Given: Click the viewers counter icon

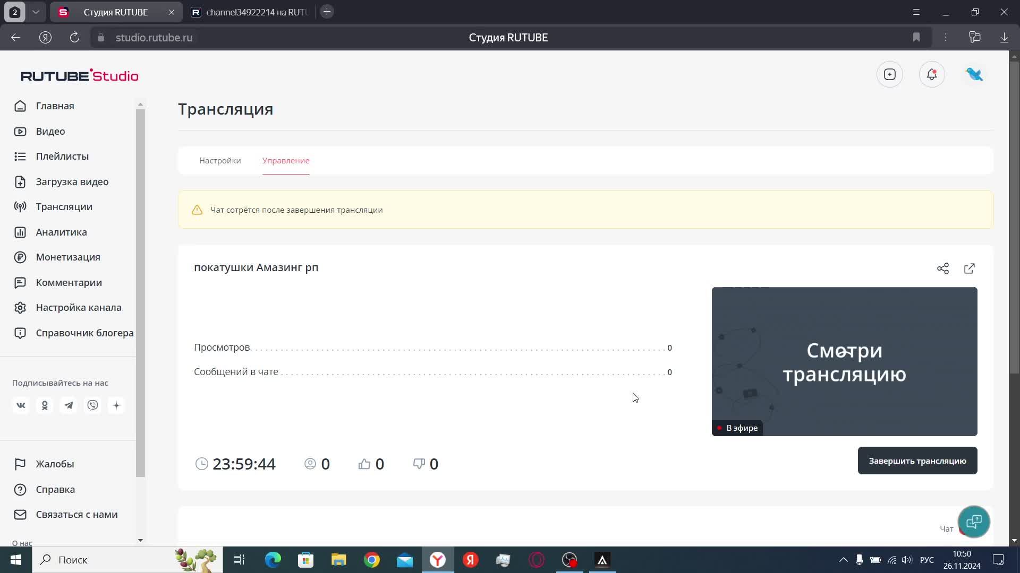Looking at the screenshot, I should (x=310, y=464).
